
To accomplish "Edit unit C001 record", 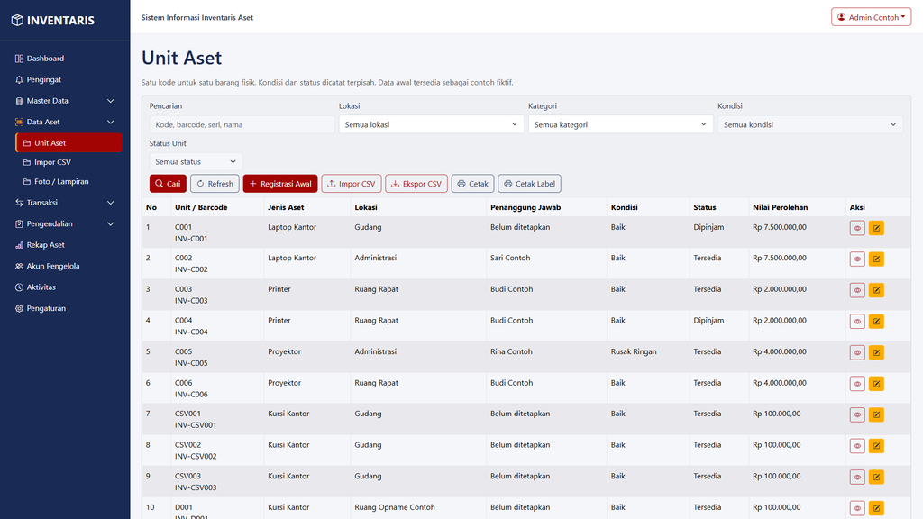I will pos(876,228).
